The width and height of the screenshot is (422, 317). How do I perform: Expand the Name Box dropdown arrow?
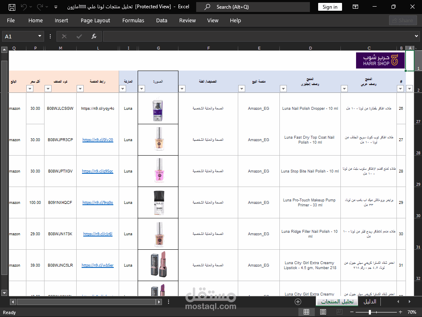[x=40, y=36]
